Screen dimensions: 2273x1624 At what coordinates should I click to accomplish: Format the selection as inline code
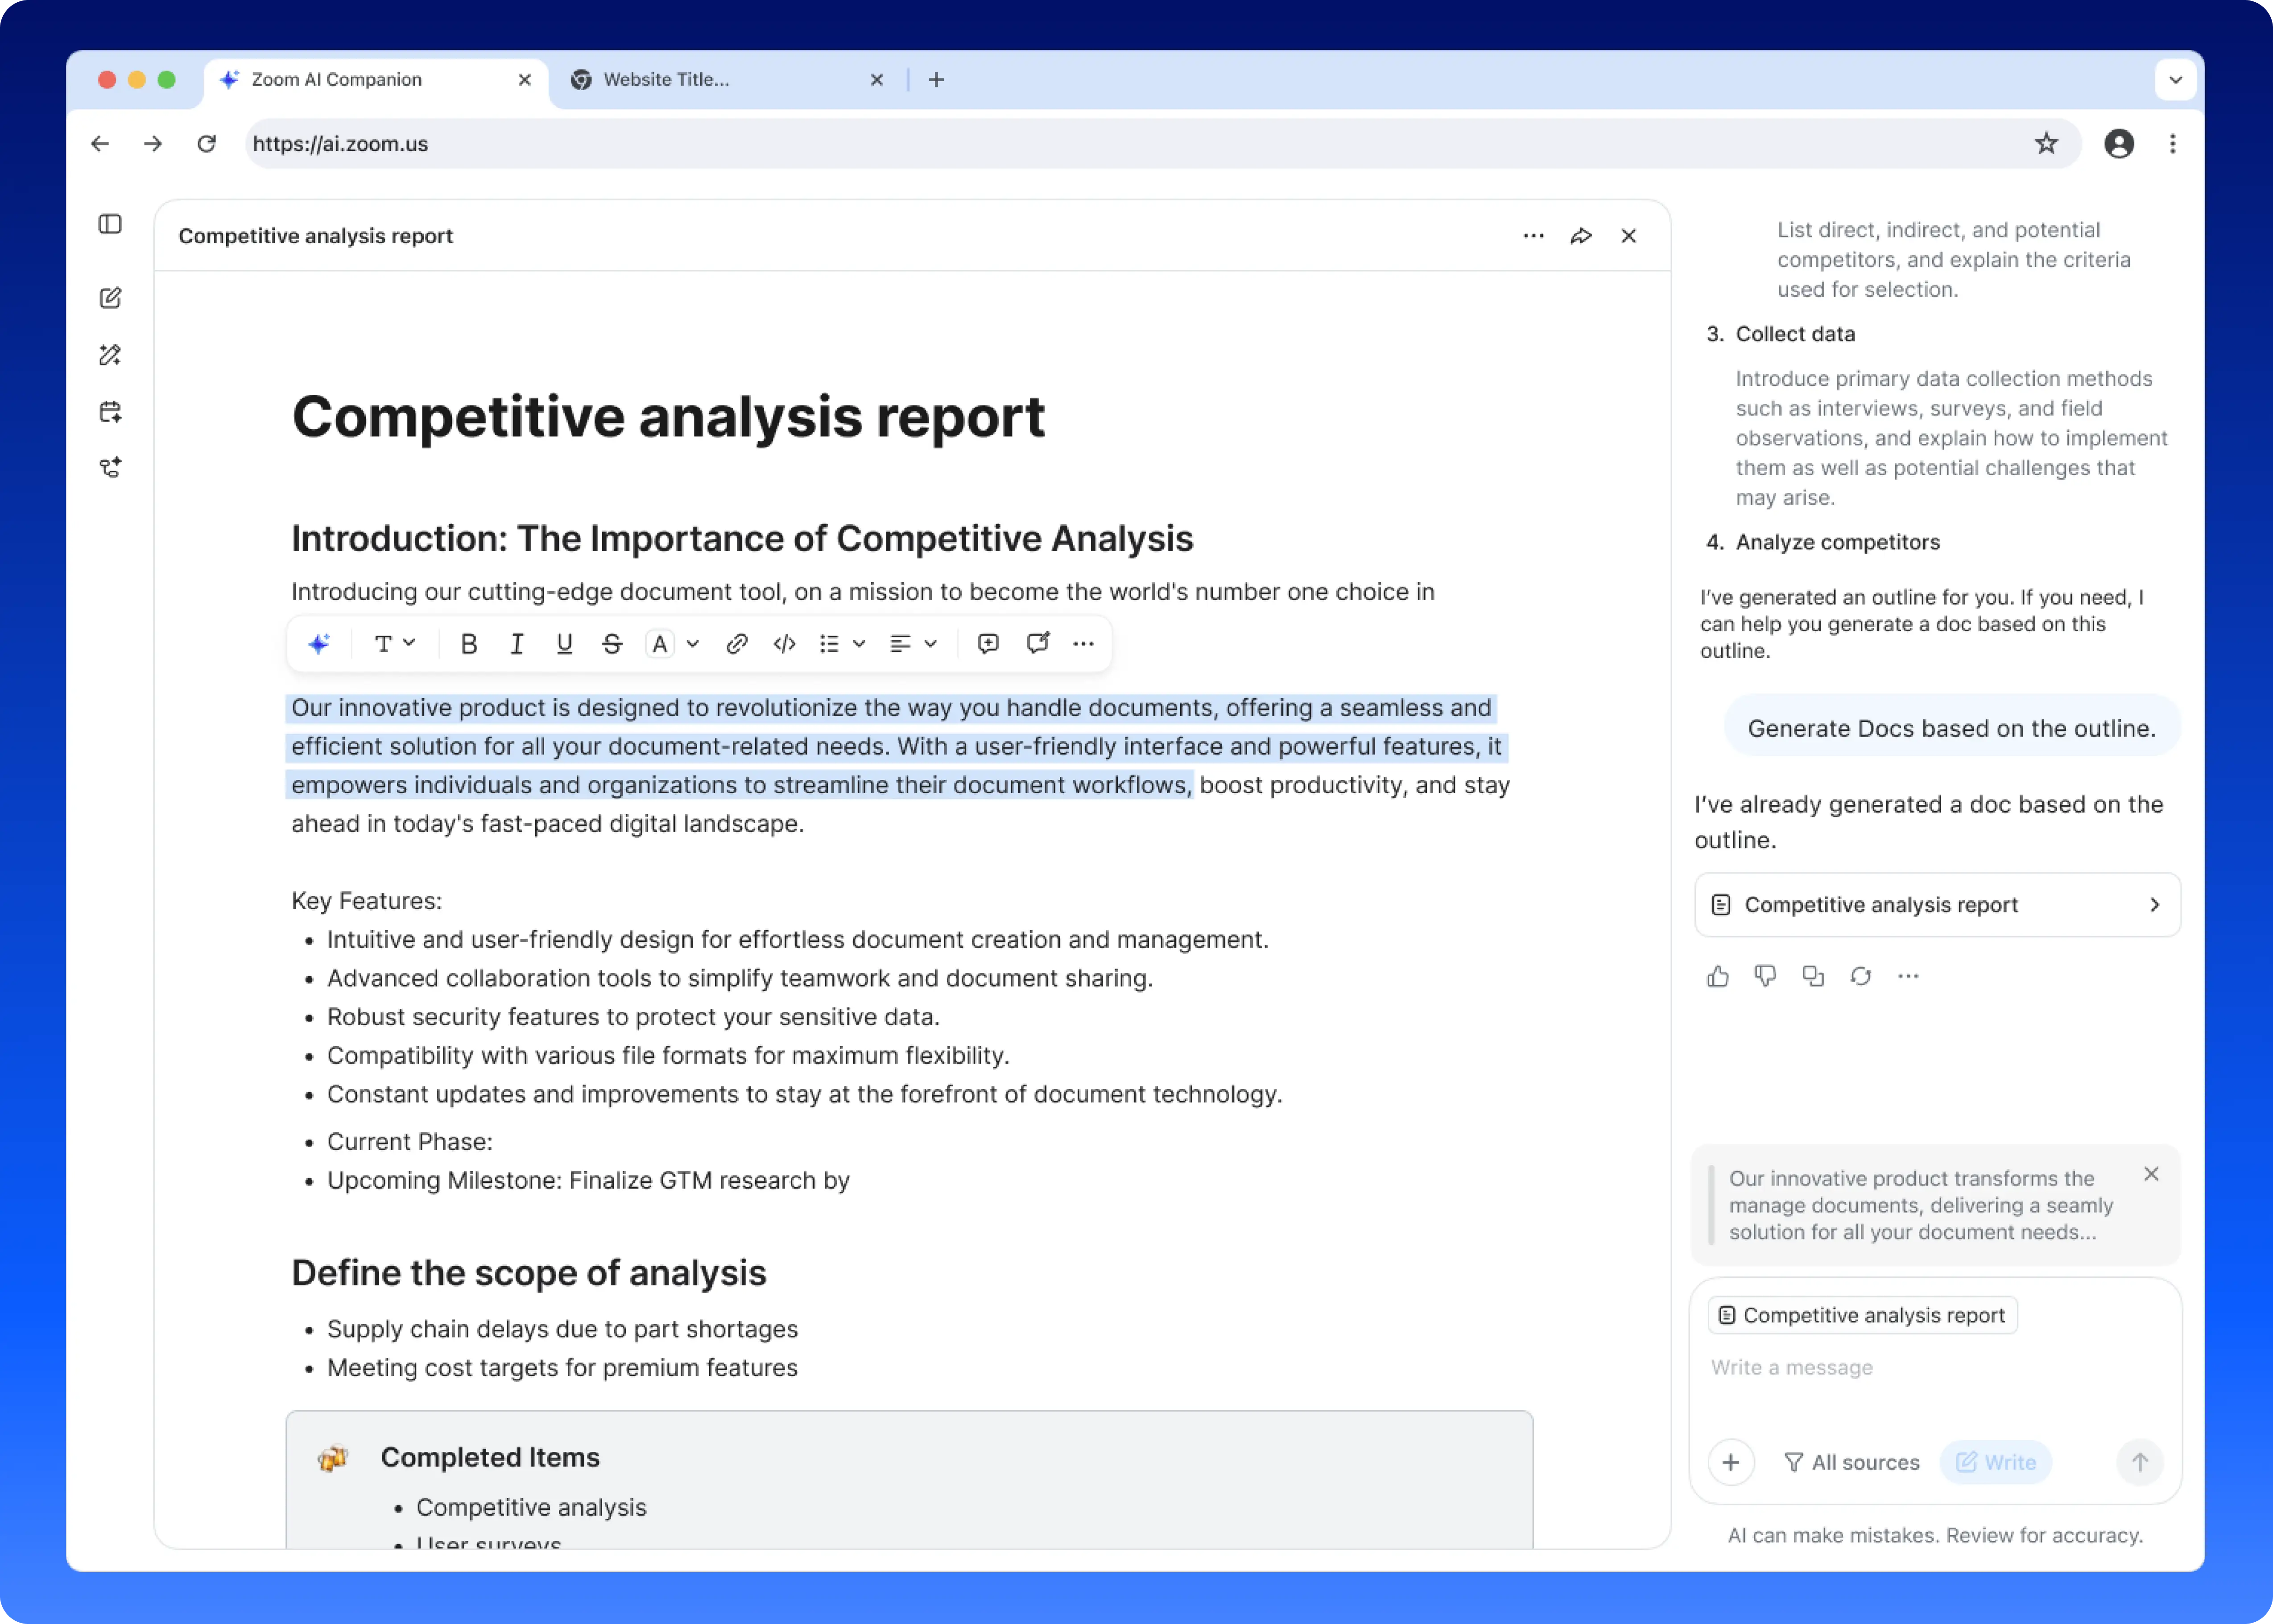tap(785, 644)
